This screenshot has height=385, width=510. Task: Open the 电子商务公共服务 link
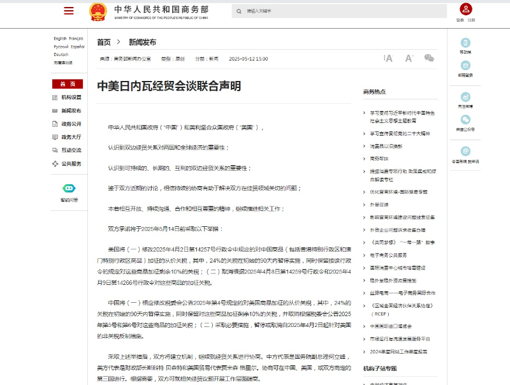[x=388, y=255]
